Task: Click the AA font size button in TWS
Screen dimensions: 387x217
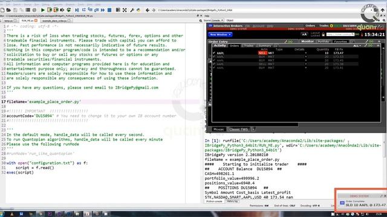Action: pos(304,34)
